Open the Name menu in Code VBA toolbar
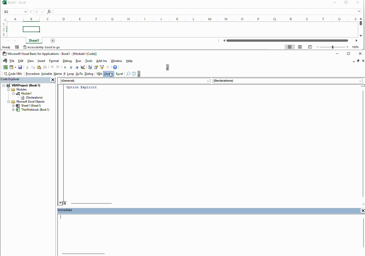The image size is (365, 256). click(x=58, y=74)
